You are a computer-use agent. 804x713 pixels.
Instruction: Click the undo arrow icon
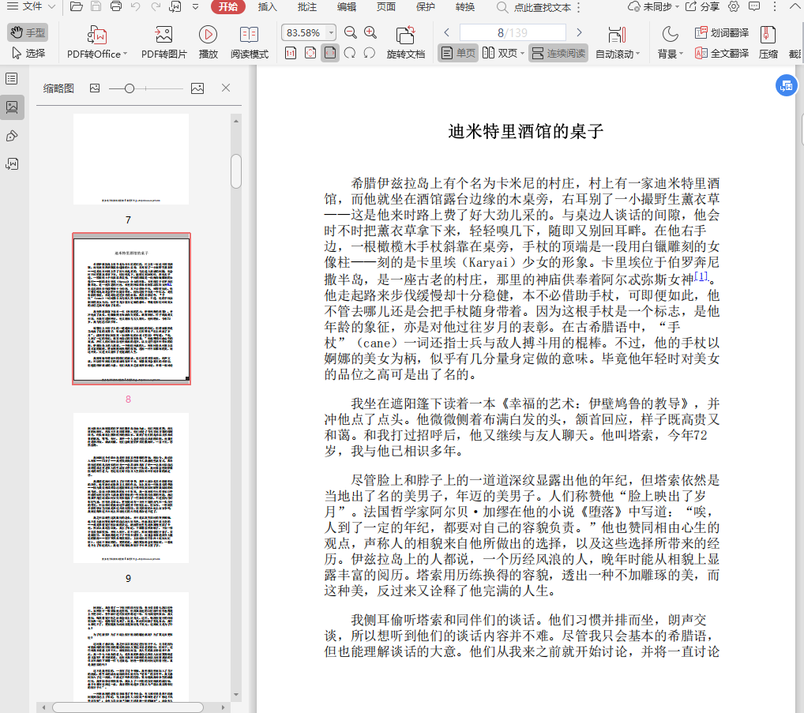point(135,6)
